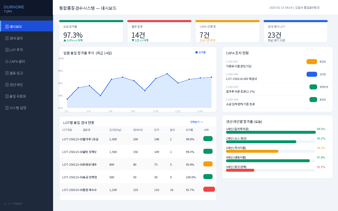The width and height of the screenshot is (338, 211).
Task: Open CAPA item 식용유 이물 혼입 의심
Action: 239,66
